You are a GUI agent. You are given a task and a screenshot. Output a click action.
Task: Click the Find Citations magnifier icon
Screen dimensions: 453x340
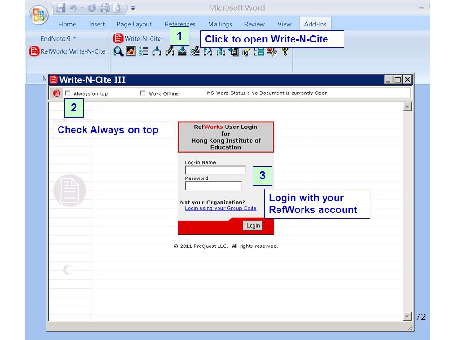(x=118, y=51)
